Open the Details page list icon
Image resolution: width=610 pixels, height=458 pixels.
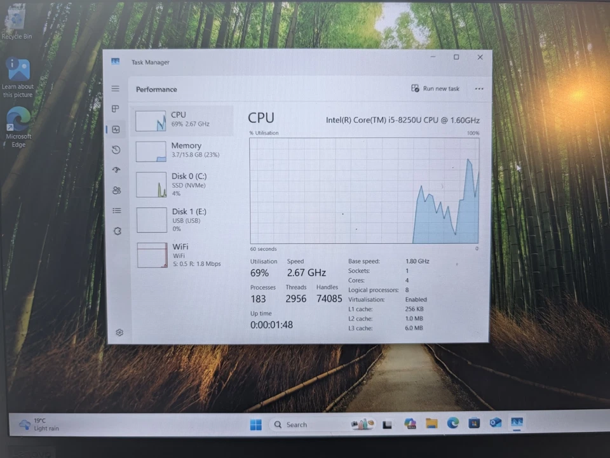(117, 211)
